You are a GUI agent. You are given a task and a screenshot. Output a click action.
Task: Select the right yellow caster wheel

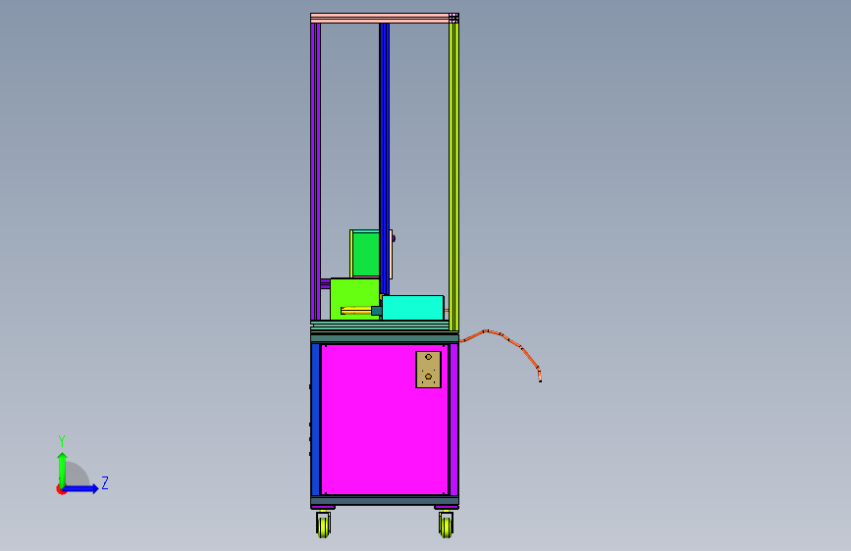(447, 525)
